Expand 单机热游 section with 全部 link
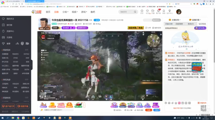 pos(27,79)
